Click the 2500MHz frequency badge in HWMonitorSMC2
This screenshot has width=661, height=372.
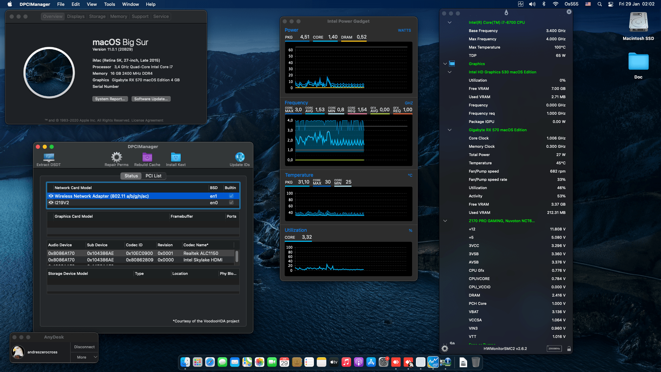(554, 349)
